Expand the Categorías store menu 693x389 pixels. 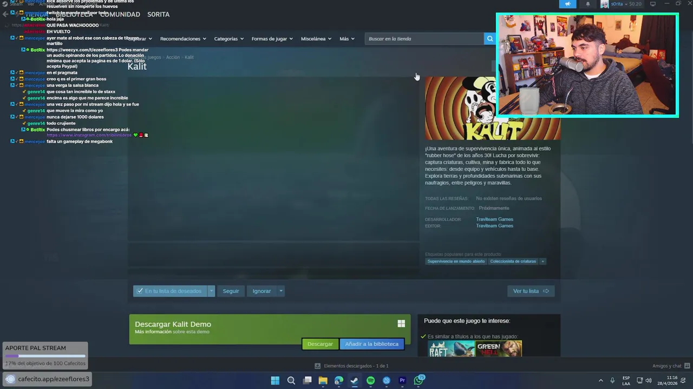228,39
